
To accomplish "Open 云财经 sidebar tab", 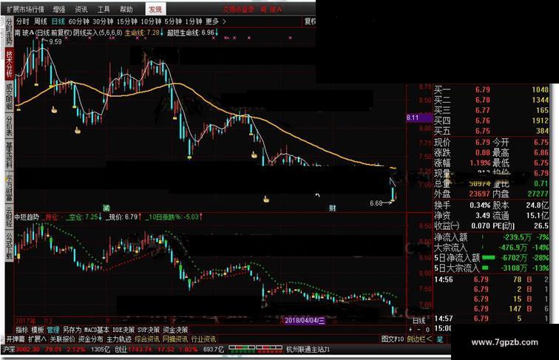I will point(10,217).
